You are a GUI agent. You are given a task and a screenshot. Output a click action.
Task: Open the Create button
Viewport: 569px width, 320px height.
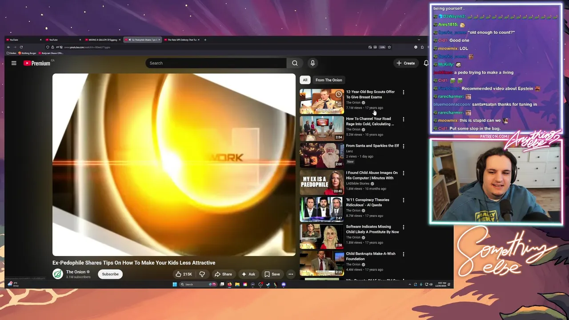pyautogui.click(x=405, y=63)
